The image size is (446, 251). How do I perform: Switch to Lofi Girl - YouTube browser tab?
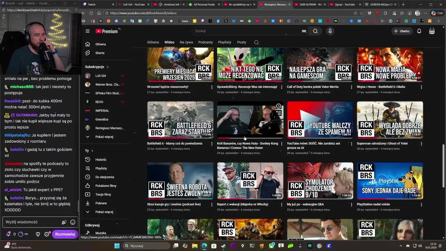134,5
